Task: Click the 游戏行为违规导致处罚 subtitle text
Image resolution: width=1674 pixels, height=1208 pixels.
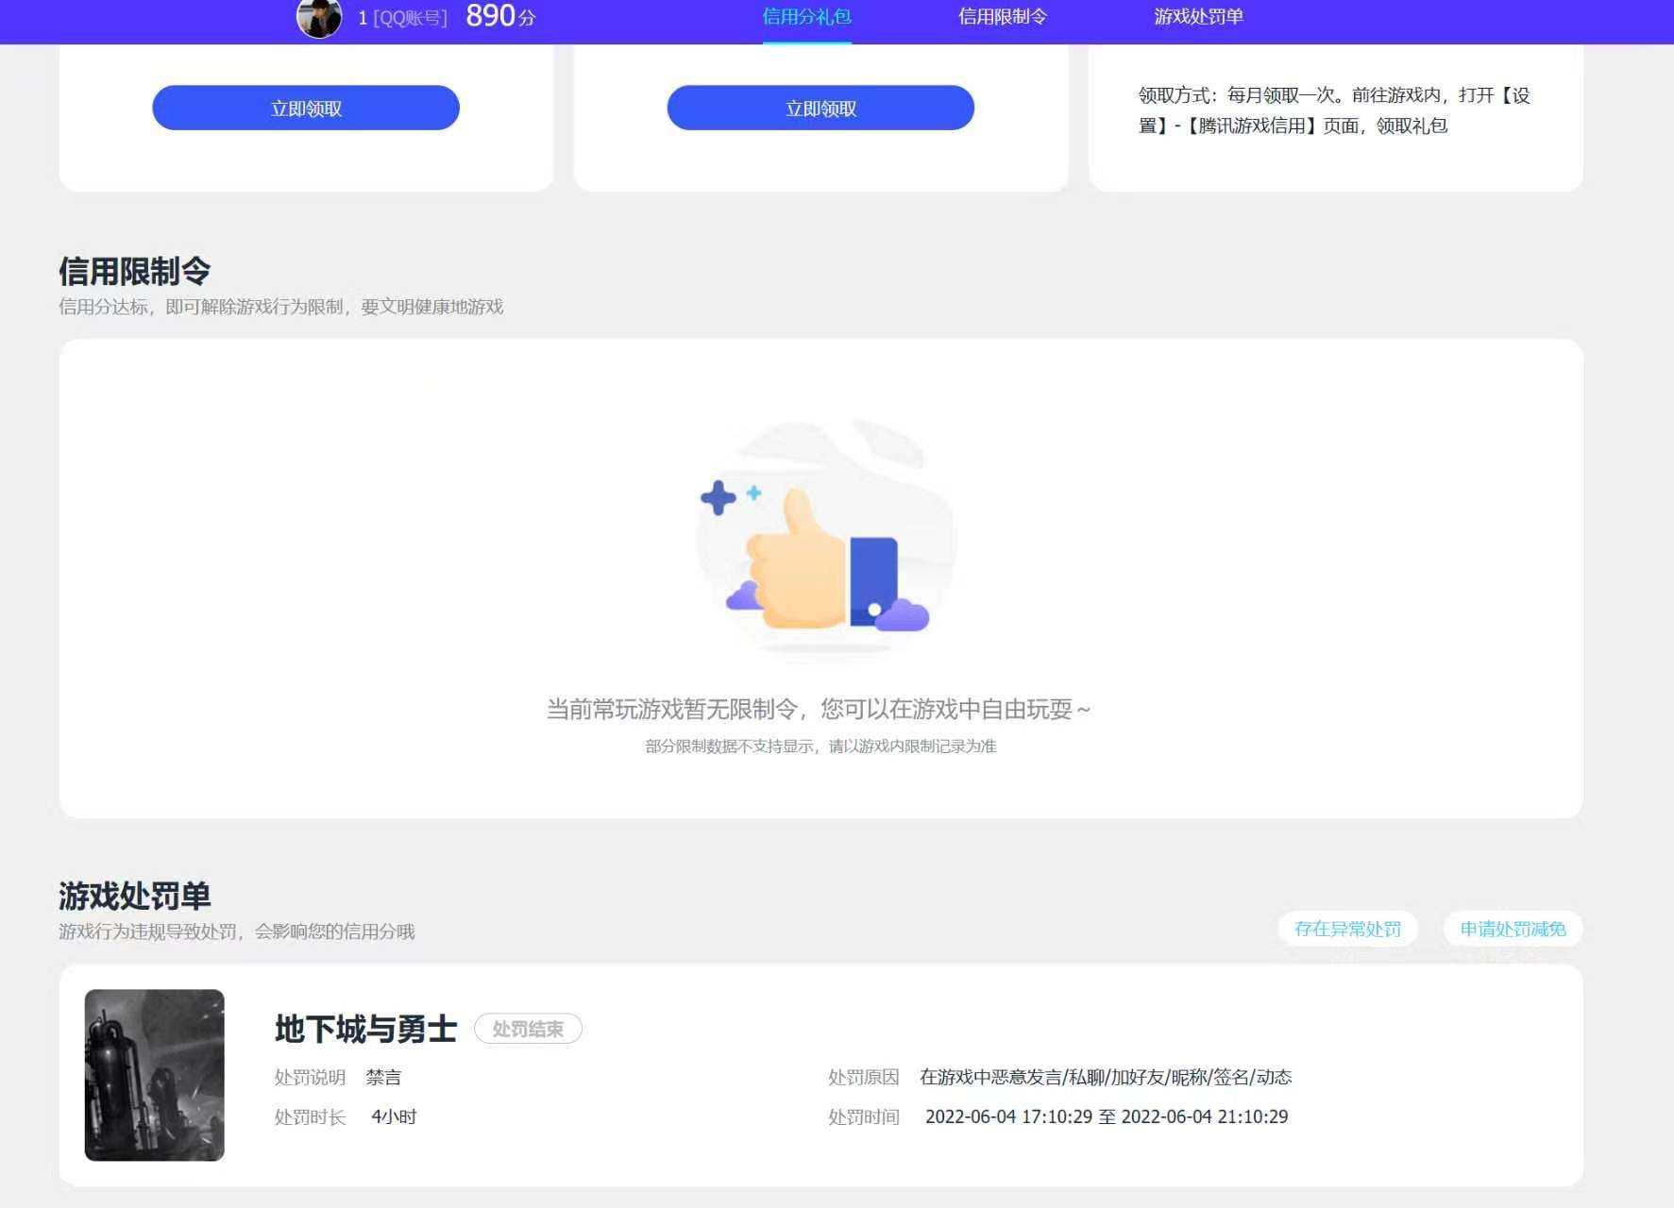Action: (x=237, y=931)
